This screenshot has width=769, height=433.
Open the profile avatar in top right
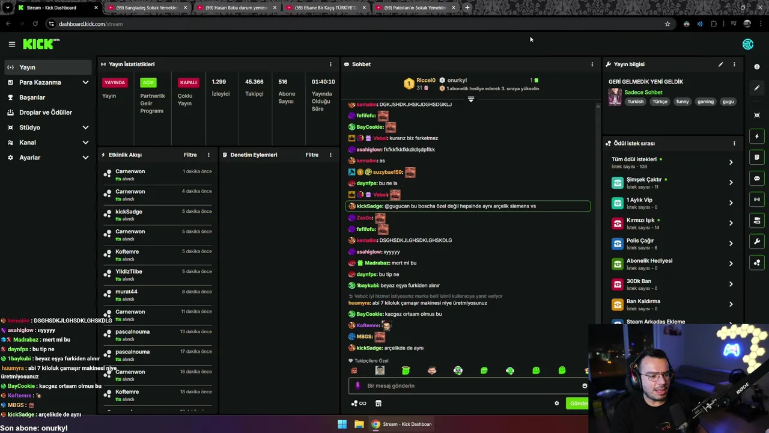pos(748,44)
